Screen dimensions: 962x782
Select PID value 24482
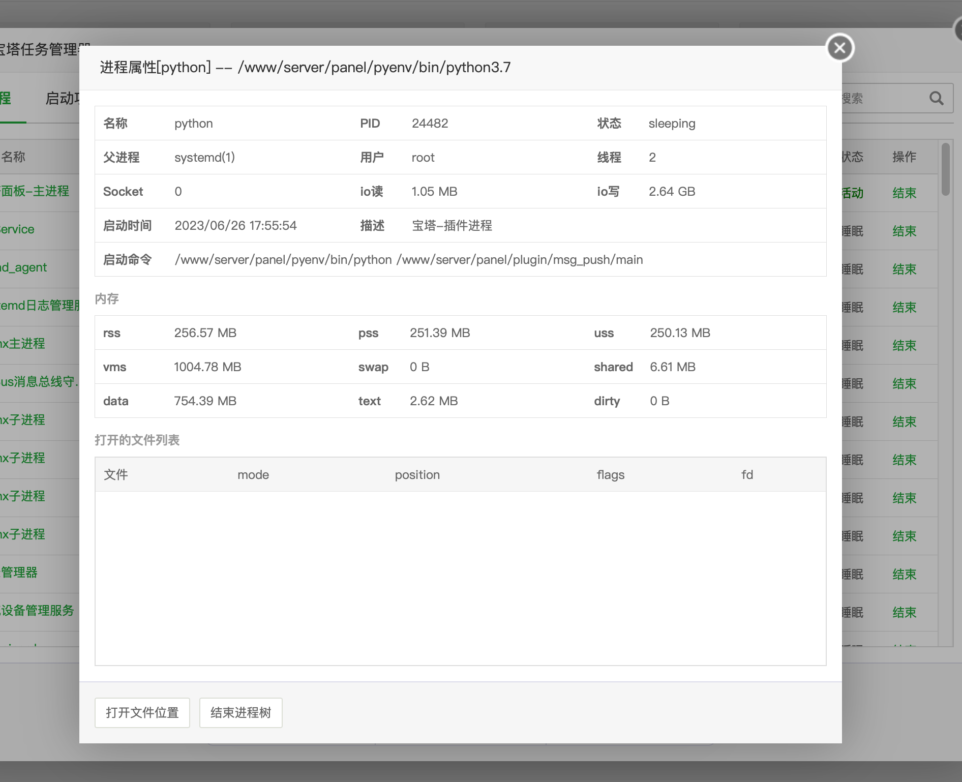click(x=430, y=124)
